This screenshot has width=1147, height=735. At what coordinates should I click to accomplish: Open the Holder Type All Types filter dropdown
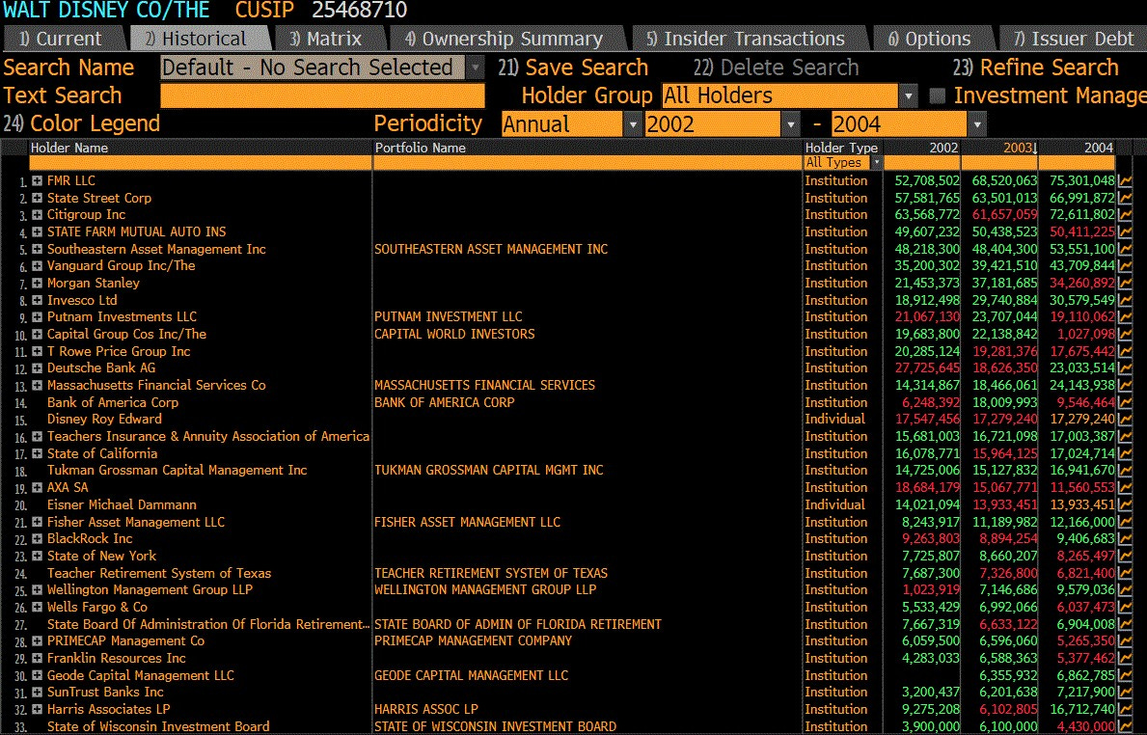pyautogui.click(x=876, y=162)
